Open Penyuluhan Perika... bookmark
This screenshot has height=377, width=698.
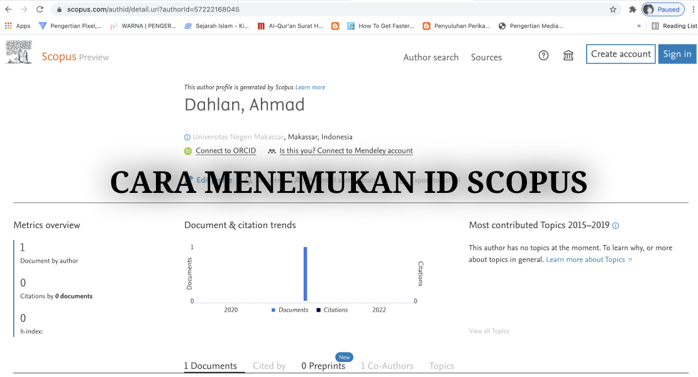pos(457,26)
